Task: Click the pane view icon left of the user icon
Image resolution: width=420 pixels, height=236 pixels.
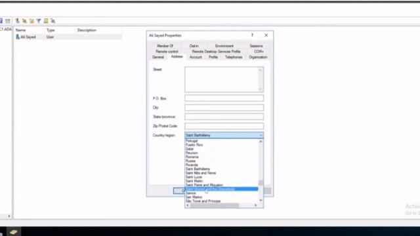Action: pos(7,20)
